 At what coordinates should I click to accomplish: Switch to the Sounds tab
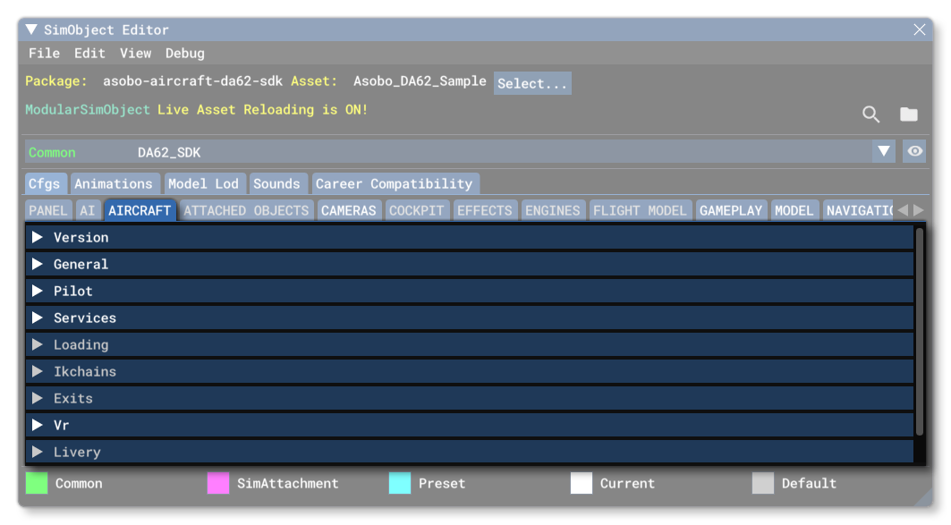click(278, 182)
